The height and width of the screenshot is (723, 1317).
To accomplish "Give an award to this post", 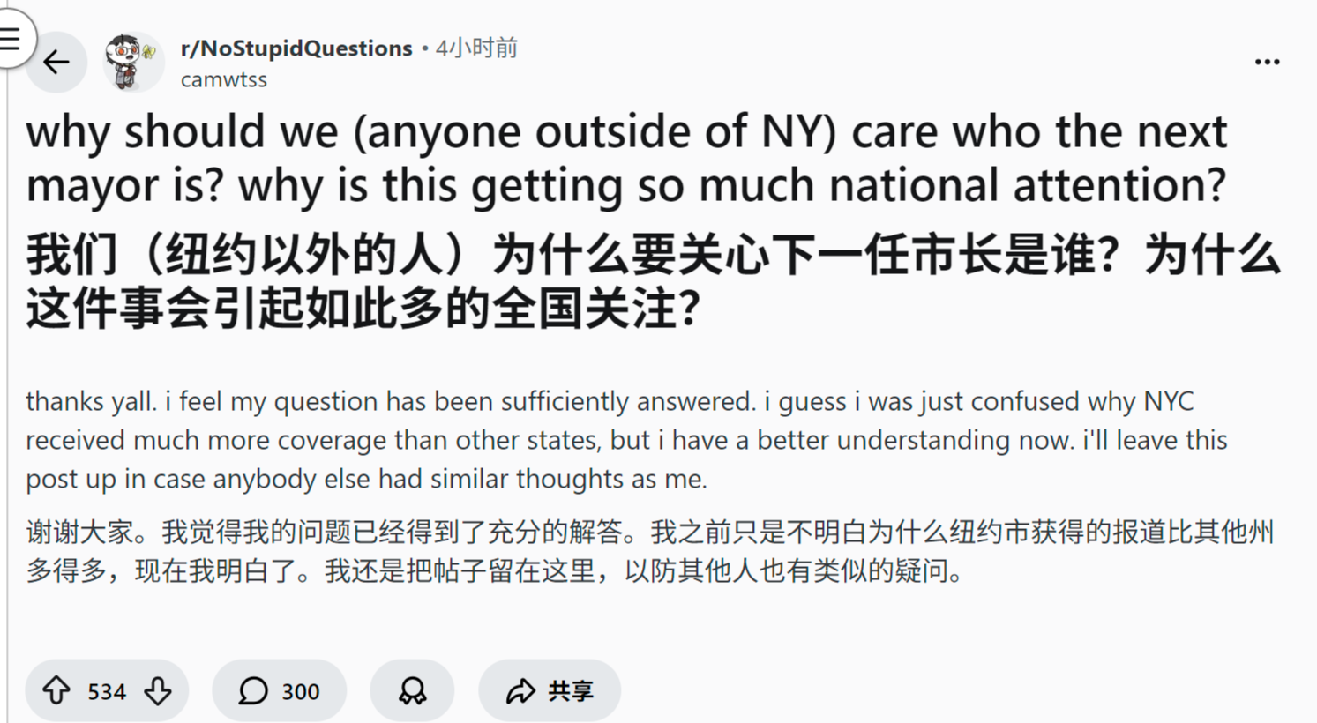I will pos(412,690).
